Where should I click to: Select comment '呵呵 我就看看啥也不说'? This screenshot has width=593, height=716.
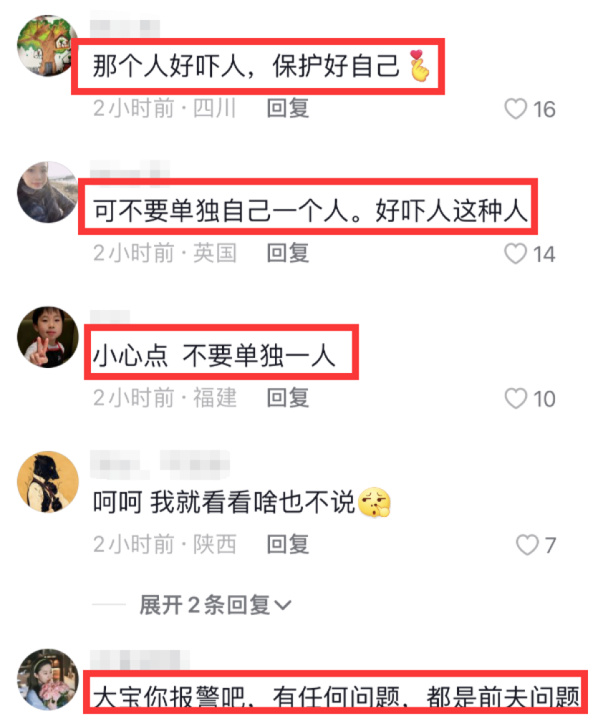tap(242, 503)
